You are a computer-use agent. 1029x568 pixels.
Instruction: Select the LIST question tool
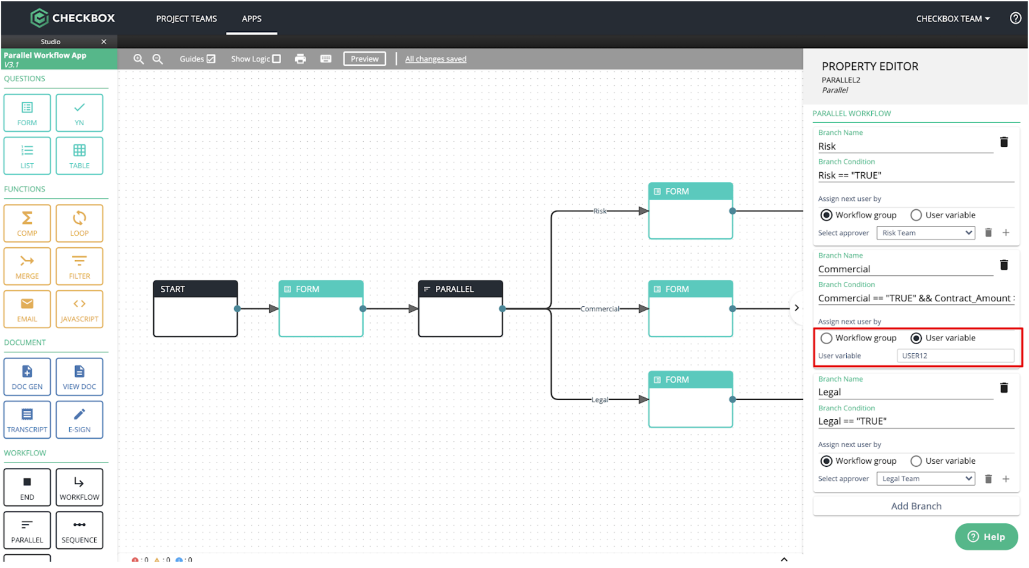point(27,156)
